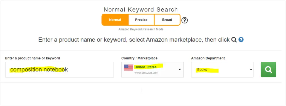This screenshot has width=286, height=106.
Task: Expand the department list using its chevron
Action: pyautogui.click(x=251, y=69)
